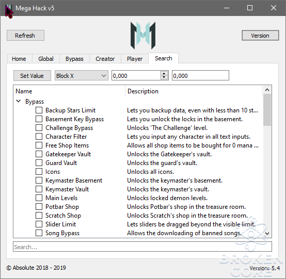Tick the Keymaster Vault checkbox

point(39,189)
